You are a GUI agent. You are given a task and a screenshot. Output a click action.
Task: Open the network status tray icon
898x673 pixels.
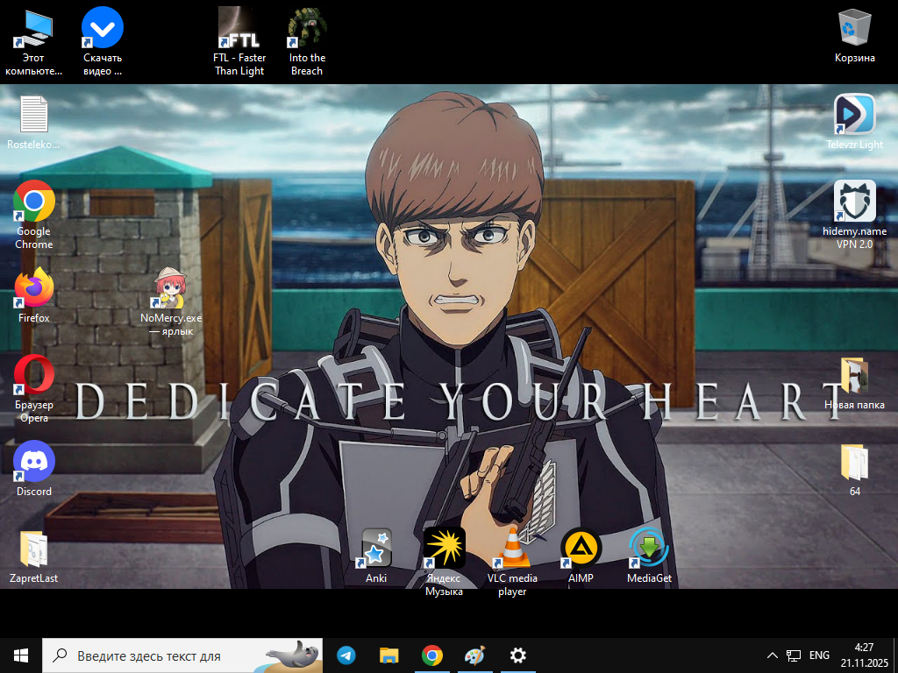pos(793,655)
